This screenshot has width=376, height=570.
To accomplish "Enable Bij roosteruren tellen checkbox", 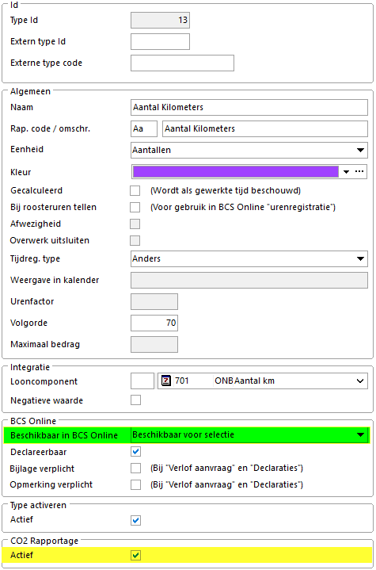I will [x=135, y=207].
